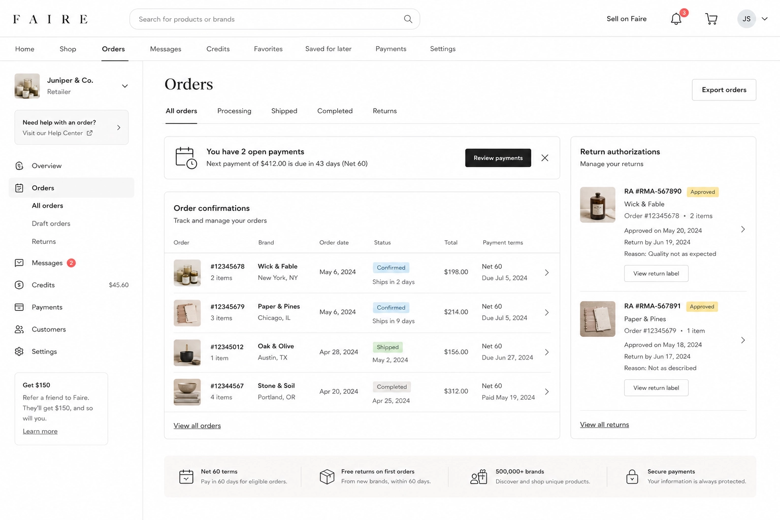
Task: Dismiss the open payments banner
Action: point(545,158)
